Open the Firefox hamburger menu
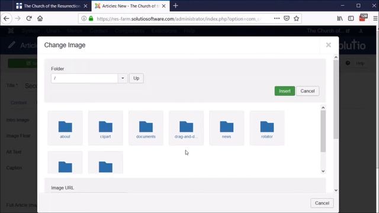Viewport: 379px width, 213px height. 375,18
